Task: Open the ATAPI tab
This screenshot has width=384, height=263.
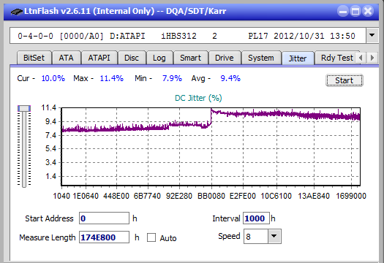Action: (x=99, y=58)
